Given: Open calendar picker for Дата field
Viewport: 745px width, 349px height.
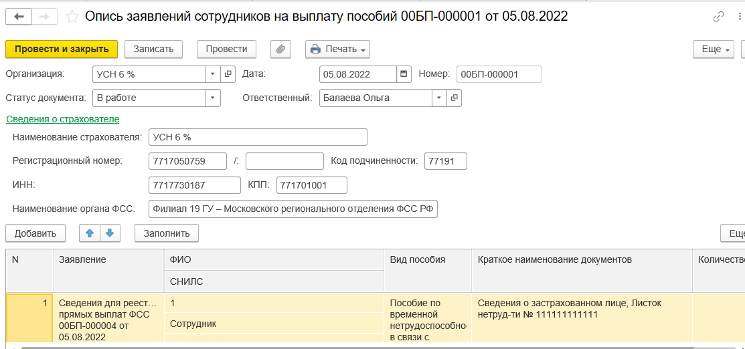Looking at the screenshot, I should tap(404, 74).
